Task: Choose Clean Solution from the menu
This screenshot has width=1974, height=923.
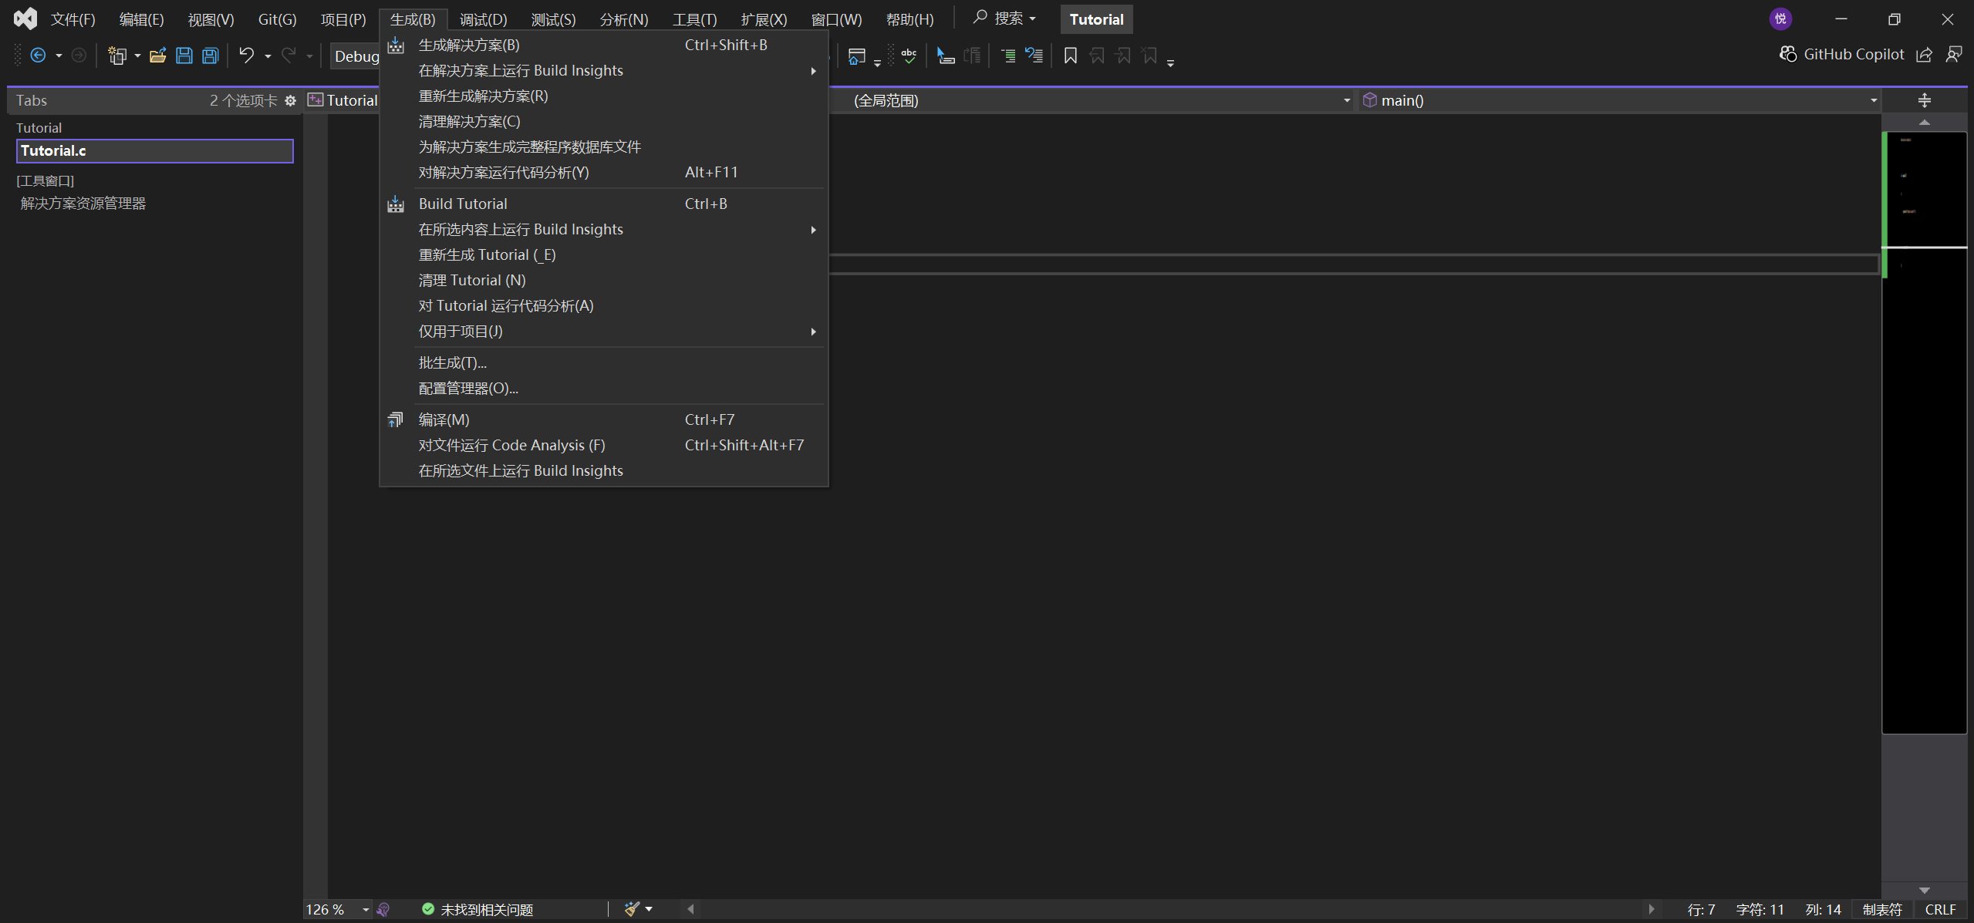Action: pyautogui.click(x=604, y=122)
